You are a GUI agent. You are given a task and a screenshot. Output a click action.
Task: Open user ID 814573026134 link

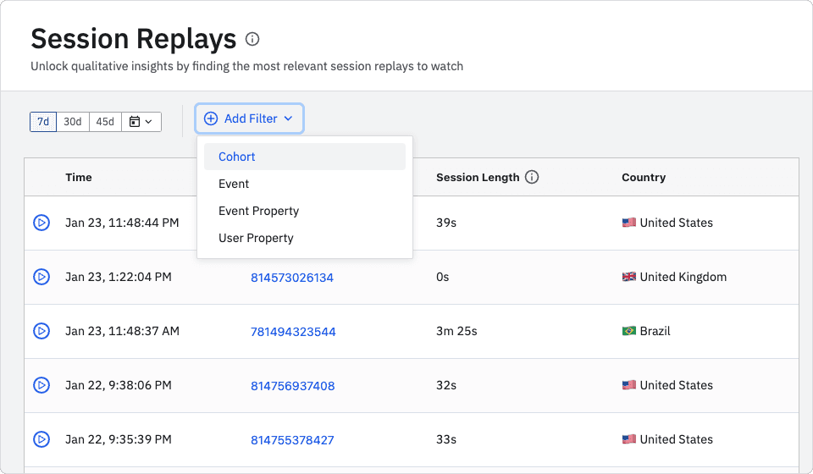point(292,278)
